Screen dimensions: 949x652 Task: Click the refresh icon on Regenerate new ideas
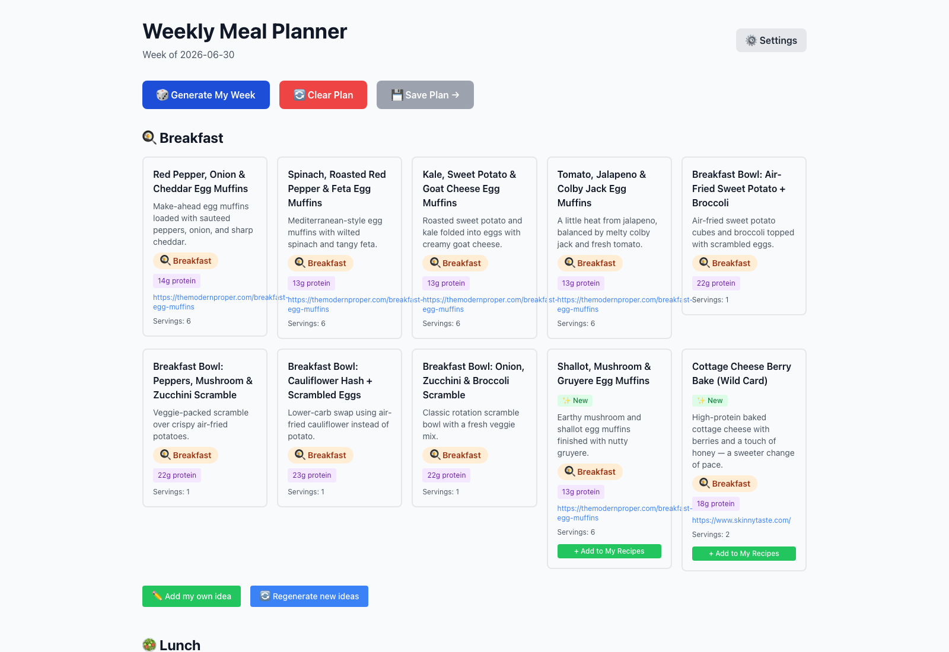265,596
